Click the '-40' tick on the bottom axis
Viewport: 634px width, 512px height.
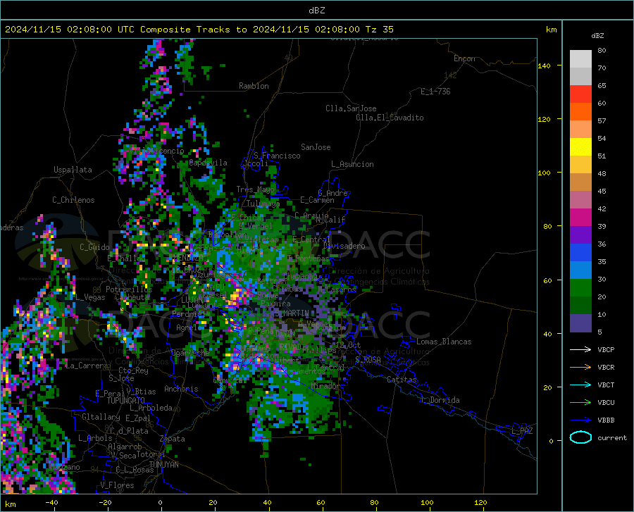point(51,502)
